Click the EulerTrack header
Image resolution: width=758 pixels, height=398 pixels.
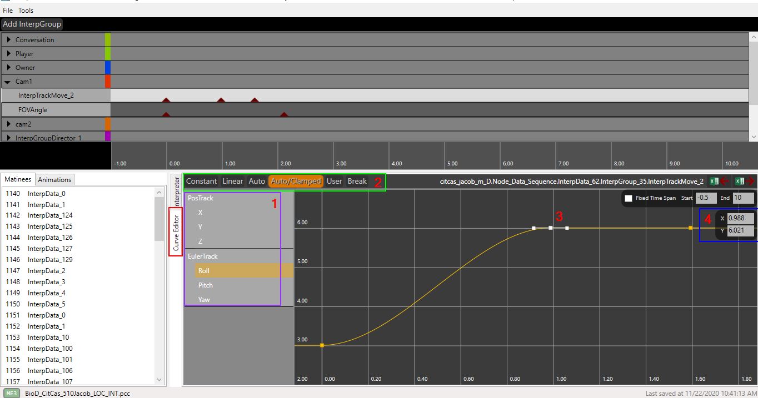[203, 256]
